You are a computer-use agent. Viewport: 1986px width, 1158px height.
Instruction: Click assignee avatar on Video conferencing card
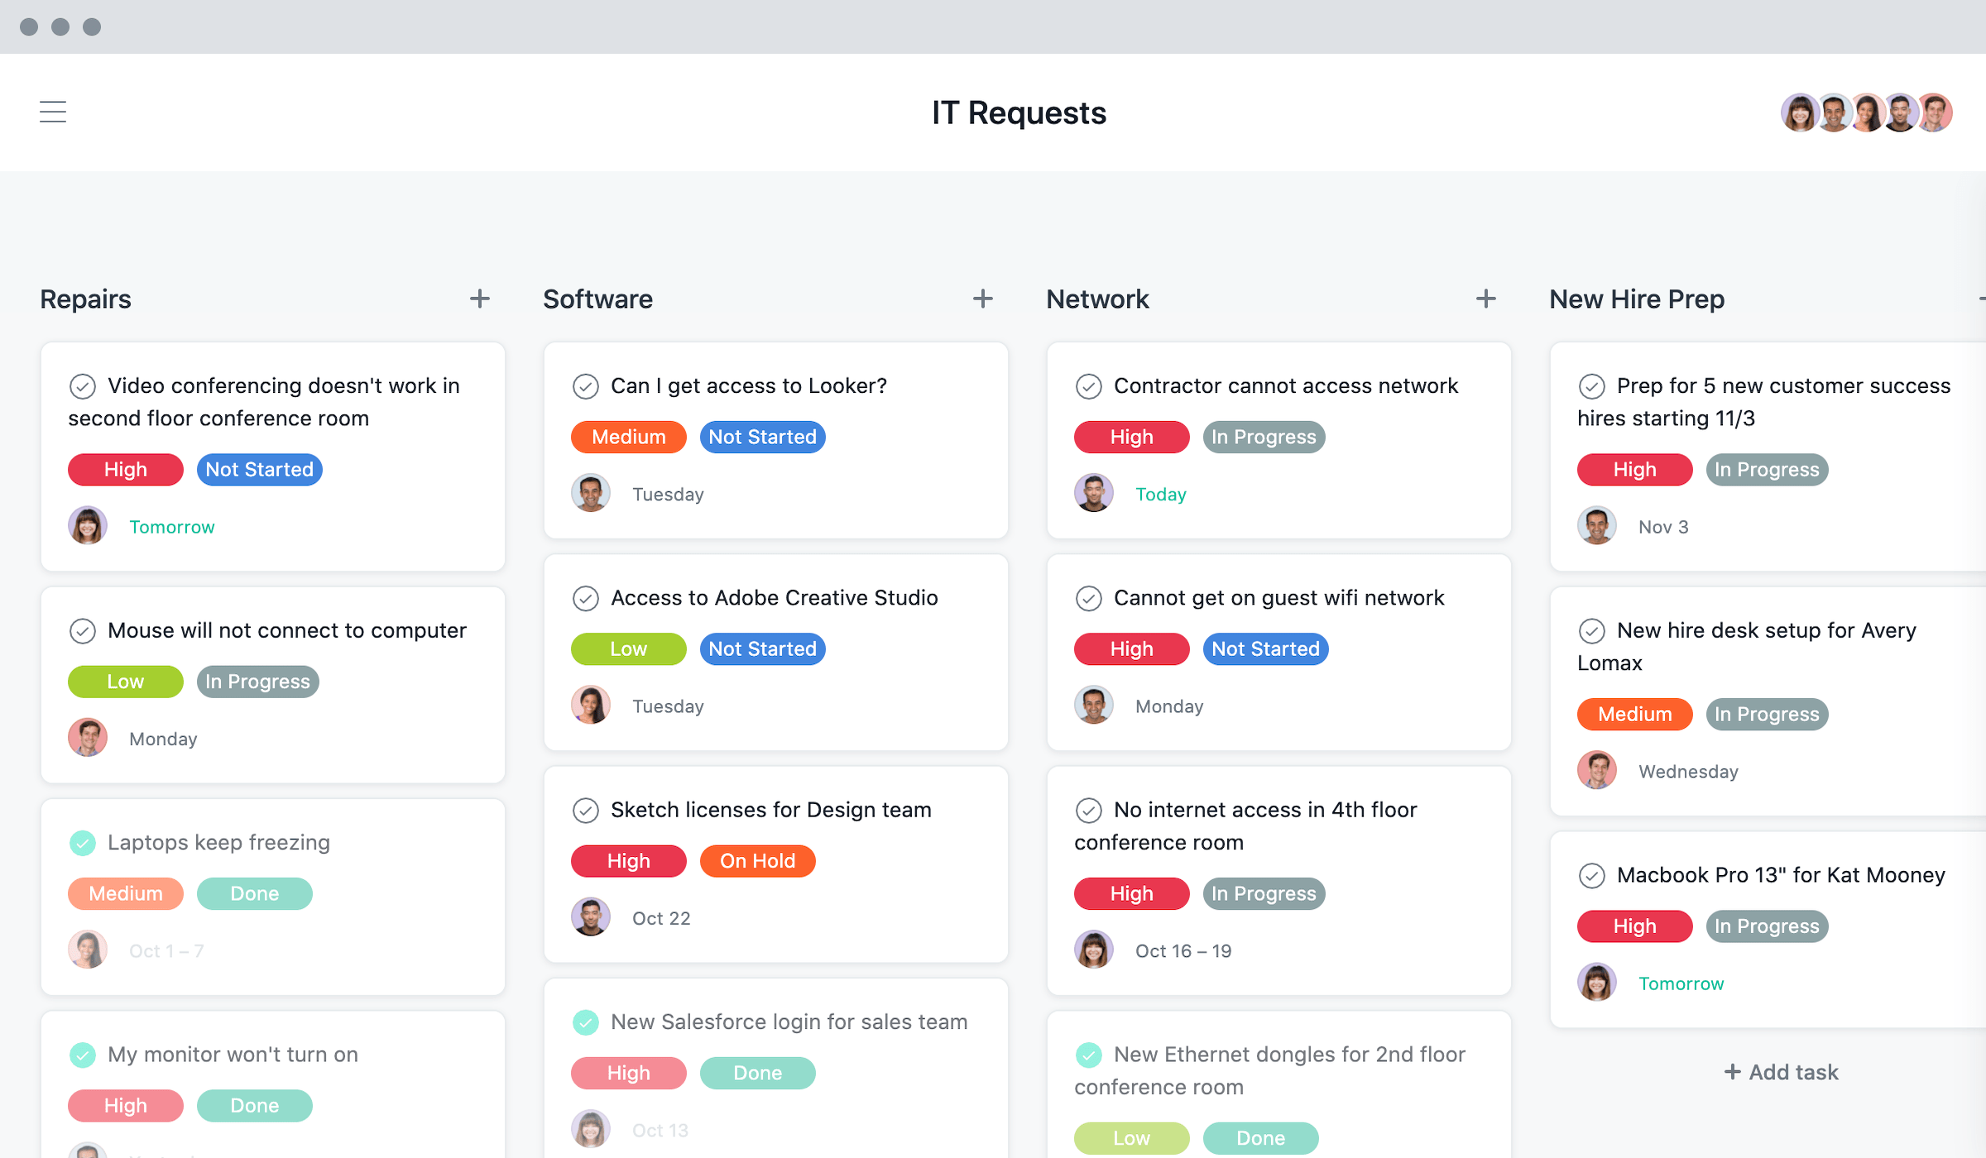pyautogui.click(x=88, y=526)
